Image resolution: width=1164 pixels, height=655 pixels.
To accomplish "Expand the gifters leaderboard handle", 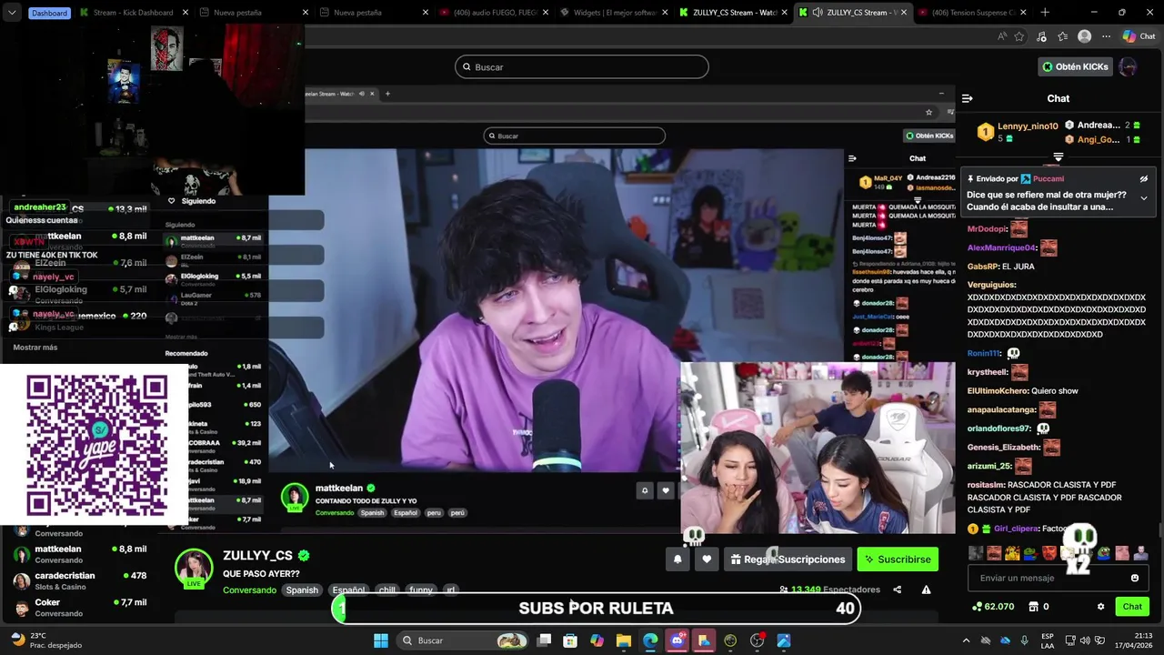I will coord(1059,157).
